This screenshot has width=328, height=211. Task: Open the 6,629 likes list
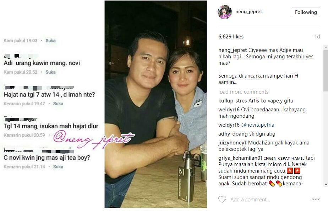tap(231, 37)
